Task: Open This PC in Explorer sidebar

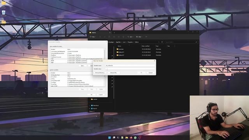Action: [x=94, y=108]
